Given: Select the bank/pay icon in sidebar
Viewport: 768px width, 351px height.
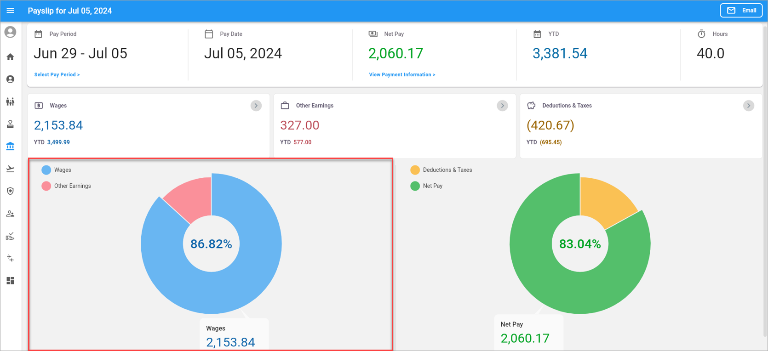Looking at the screenshot, I should pos(10,147).
